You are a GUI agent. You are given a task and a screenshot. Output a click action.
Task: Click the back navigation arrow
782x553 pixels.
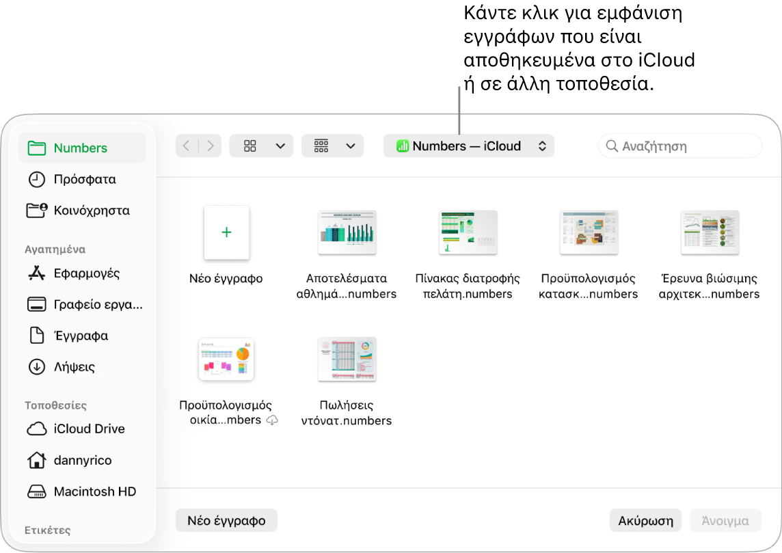[x=187, y=146]
